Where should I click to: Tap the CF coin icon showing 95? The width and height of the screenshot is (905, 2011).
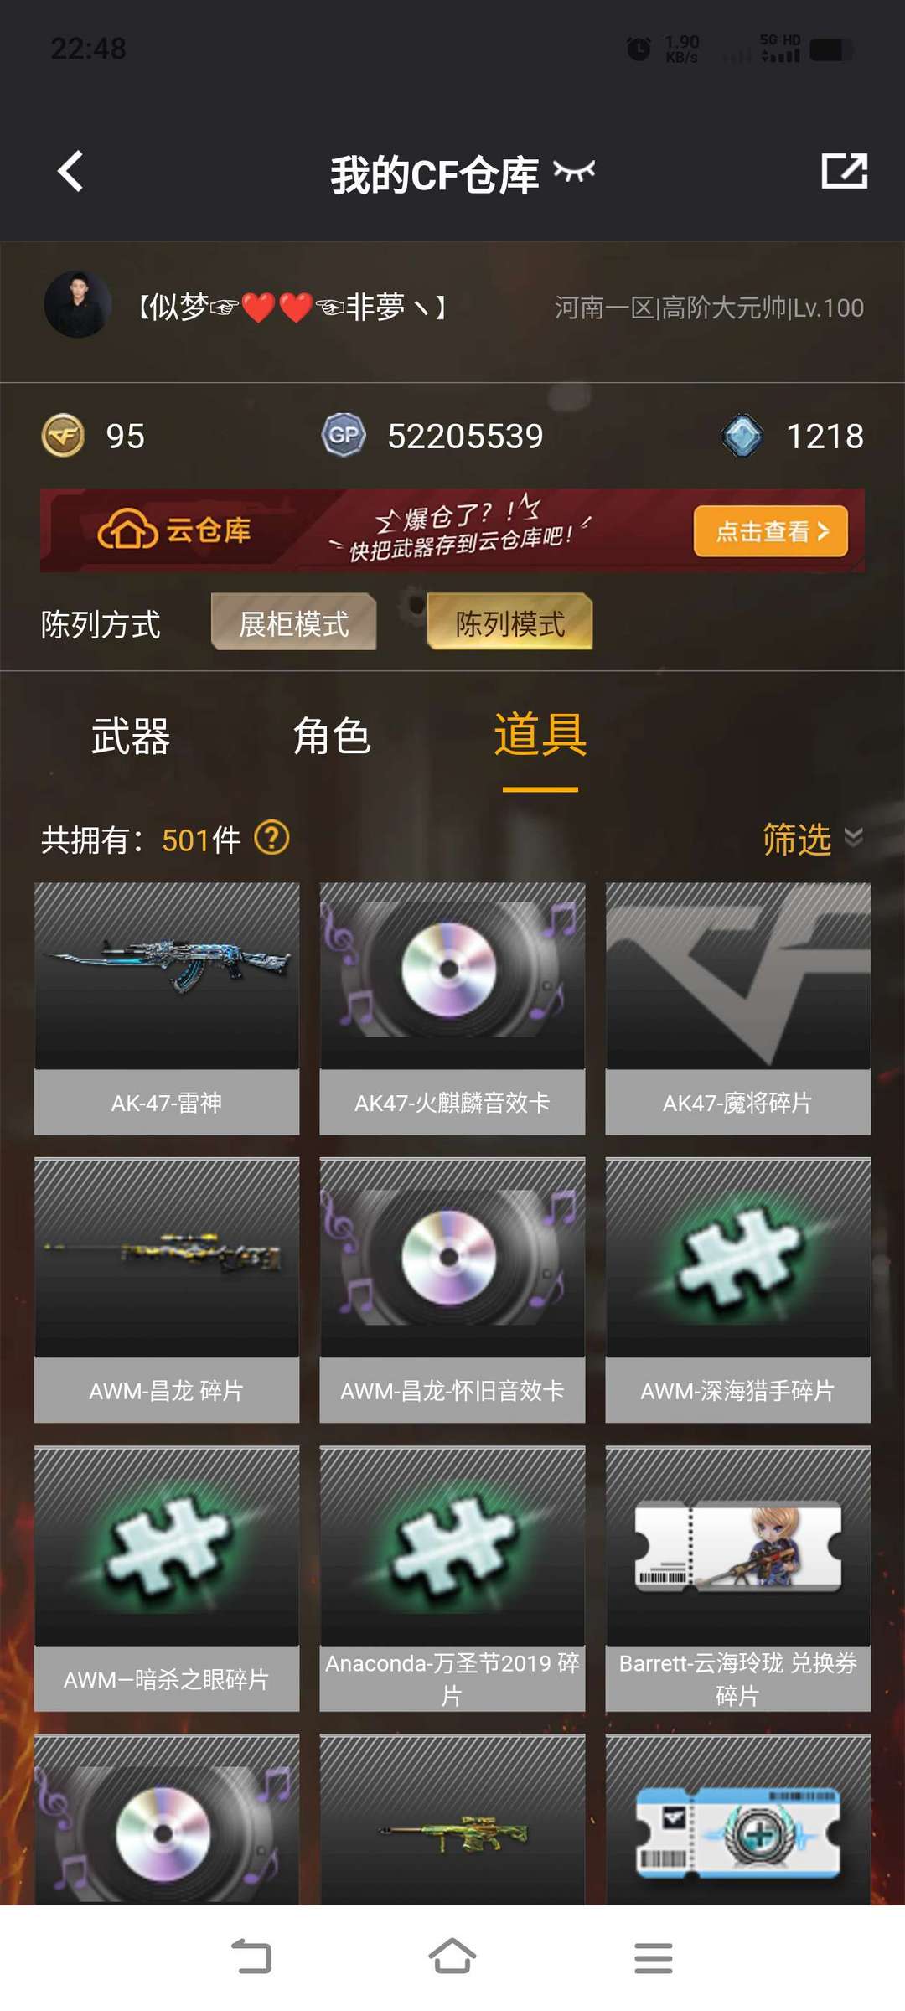pos(63,436)
